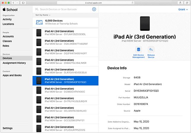
Task: Open Roles in the sidebar
Action: tap(6, 46)
